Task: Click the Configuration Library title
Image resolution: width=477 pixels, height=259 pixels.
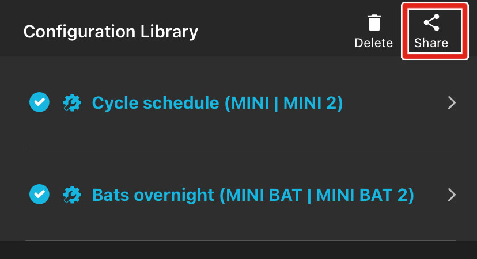Action: (111, 31)
